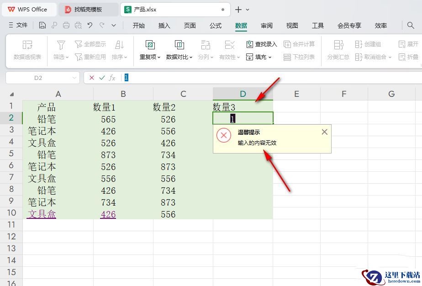Click the 426 hyperlink in row 10
The image size is (422, 286).
point(108,214)
